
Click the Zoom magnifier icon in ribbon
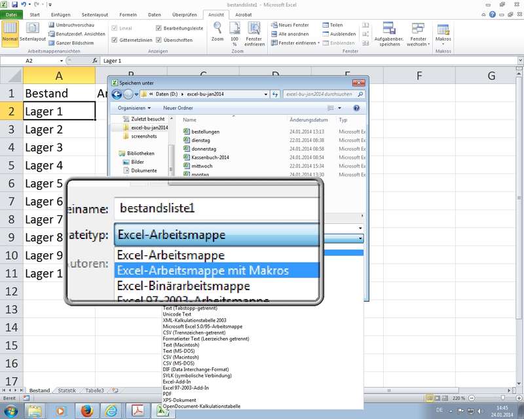point(217,28)
